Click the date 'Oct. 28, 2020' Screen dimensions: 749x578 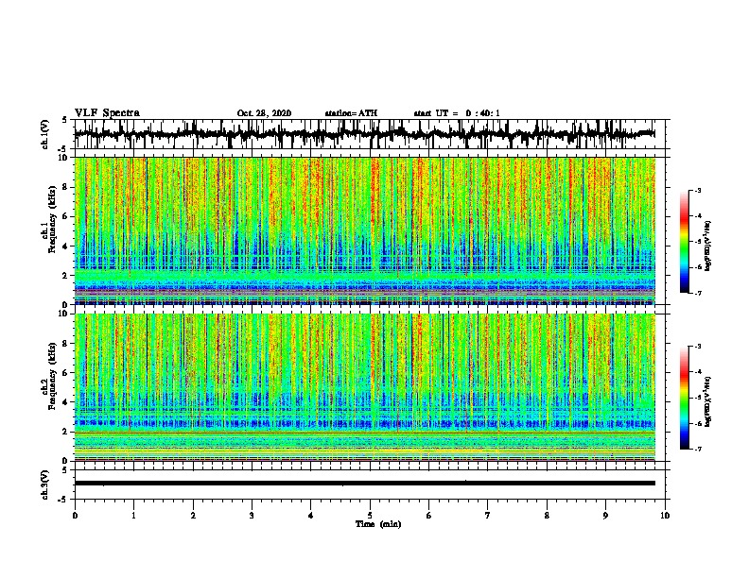coord(264,113)
